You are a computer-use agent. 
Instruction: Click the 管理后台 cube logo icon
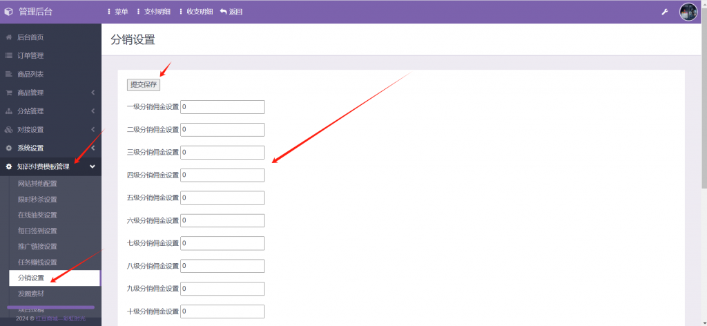8,12
